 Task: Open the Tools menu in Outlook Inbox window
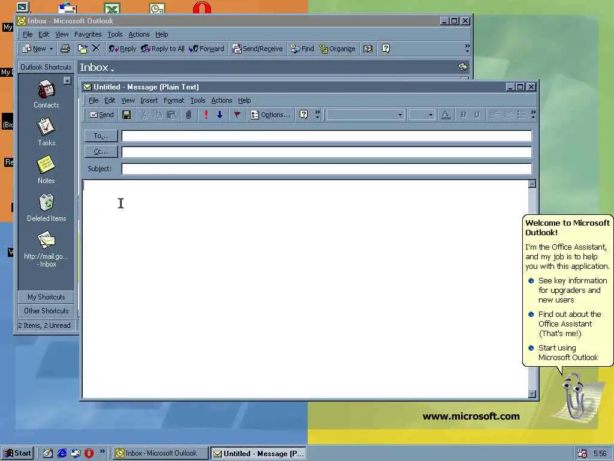click(115, 34)
